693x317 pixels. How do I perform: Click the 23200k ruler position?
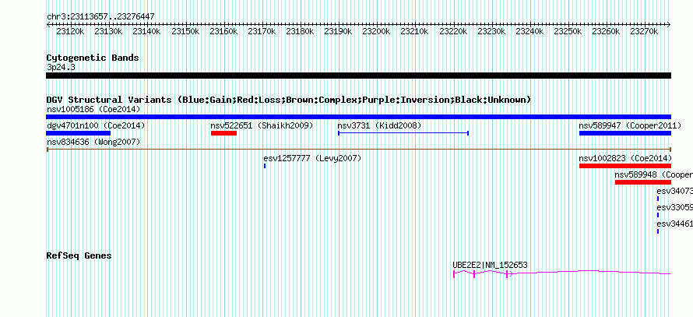377,31
